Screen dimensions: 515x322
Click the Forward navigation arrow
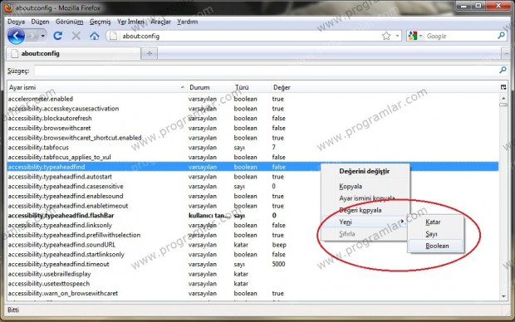(33, 37)
